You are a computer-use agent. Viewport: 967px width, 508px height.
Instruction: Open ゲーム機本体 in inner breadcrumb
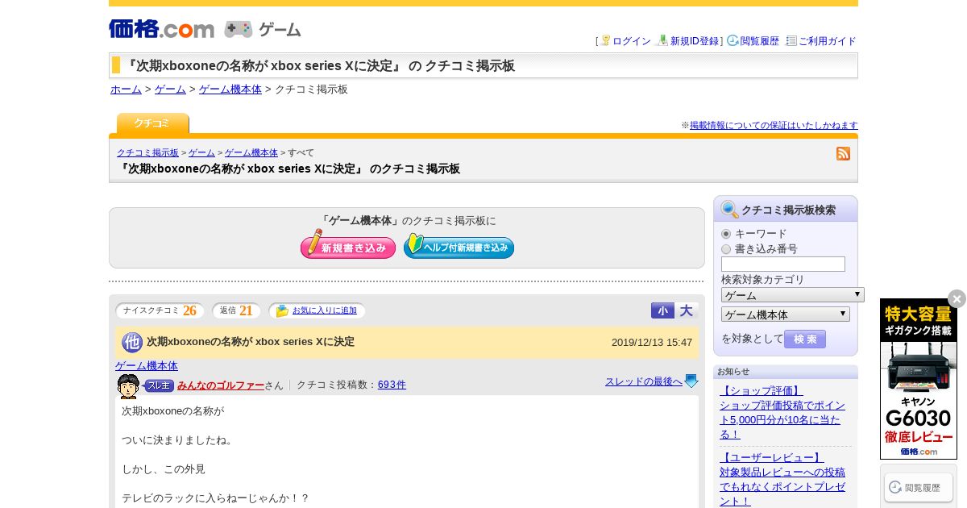(251, 152)
